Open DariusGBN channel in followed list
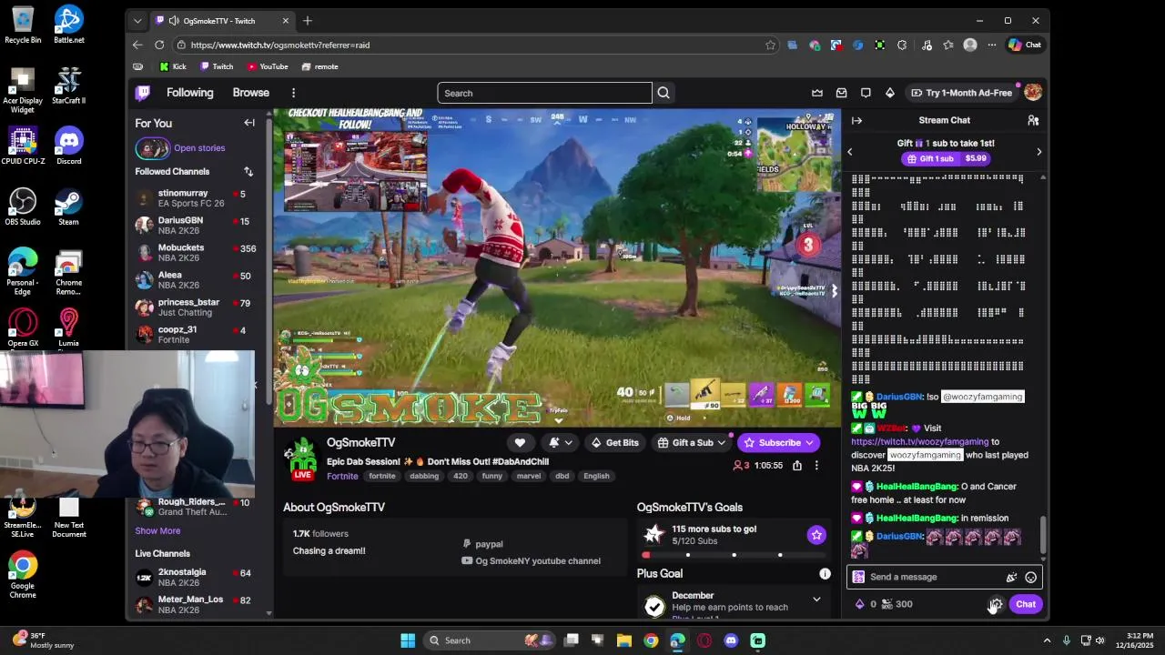Screen dimensions: 1165x655 click(195, 226)
